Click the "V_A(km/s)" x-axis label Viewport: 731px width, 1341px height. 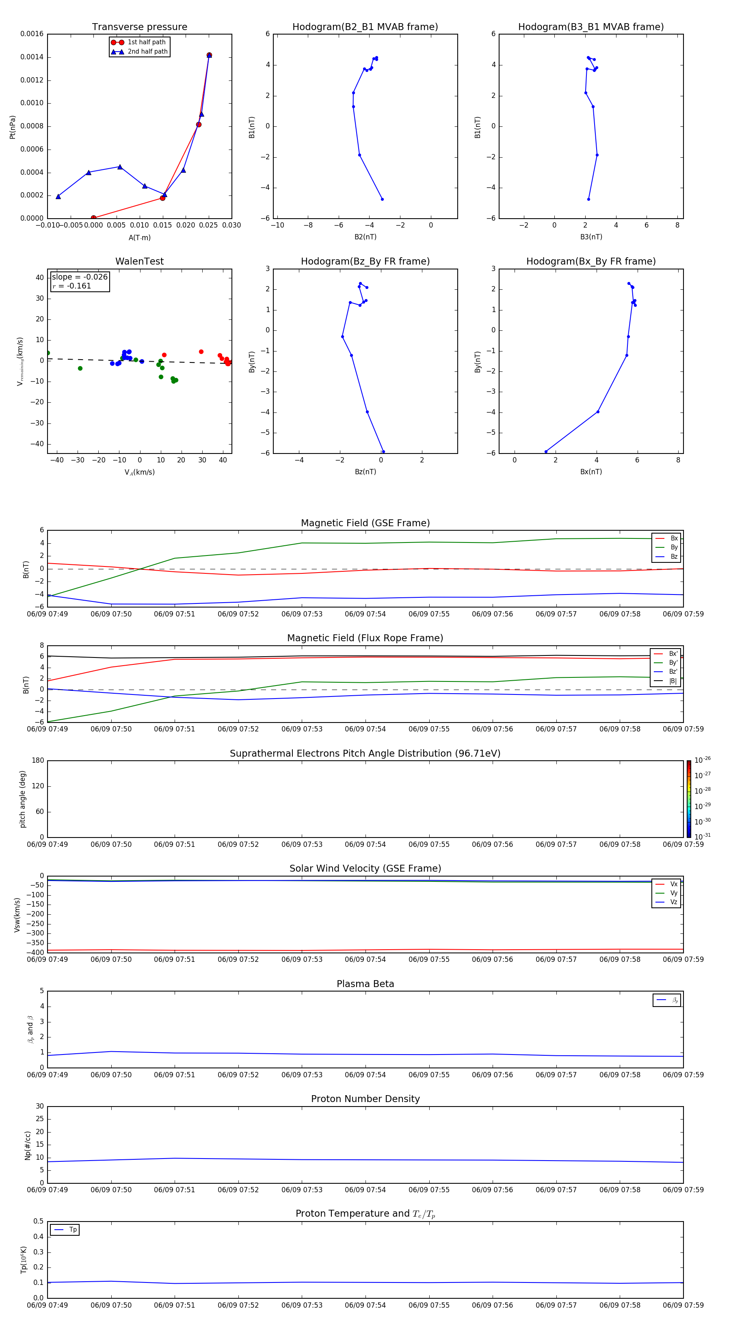coord(139,472)
